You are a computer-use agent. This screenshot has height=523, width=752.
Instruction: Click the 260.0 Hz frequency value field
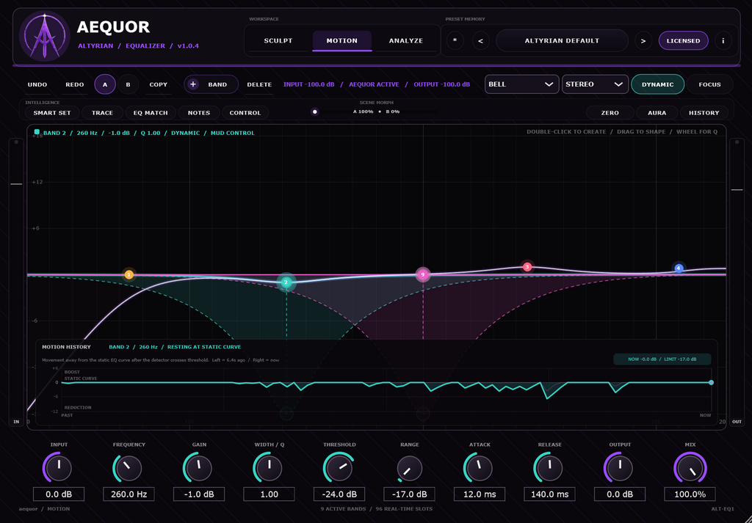tap(129, 494)
